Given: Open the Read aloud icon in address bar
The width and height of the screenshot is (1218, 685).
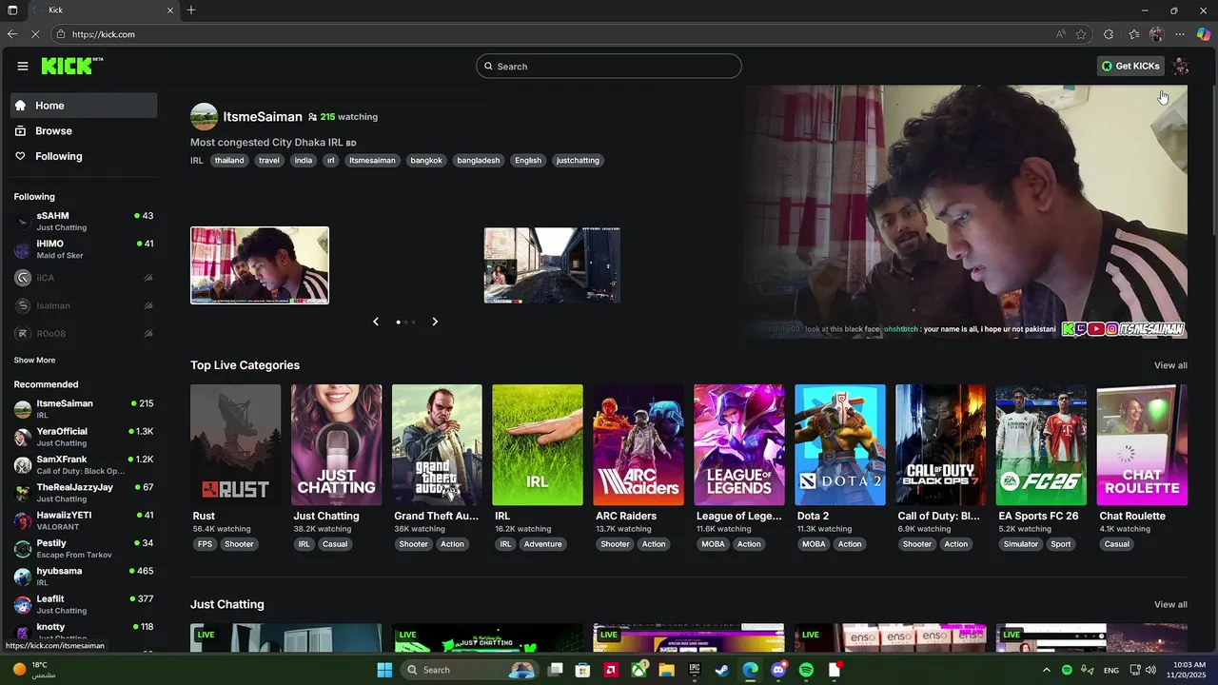Looking at the screenshot, I should (1060, 34).
